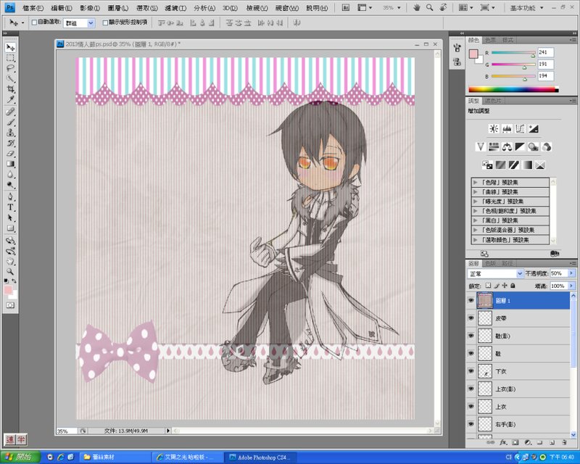580x464 pixels.
Task: Open the 不透明度 opacity slider arrow
Action: point(571,273)
